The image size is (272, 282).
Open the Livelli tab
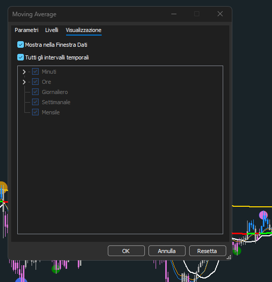(x=52, y=30)
